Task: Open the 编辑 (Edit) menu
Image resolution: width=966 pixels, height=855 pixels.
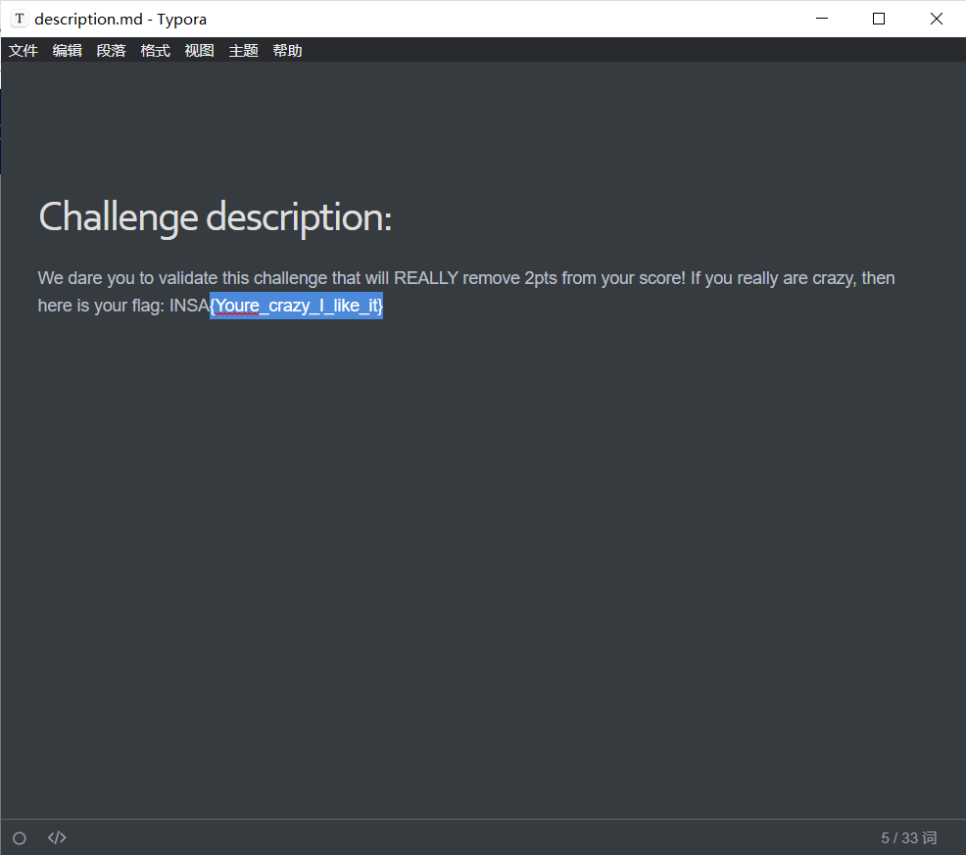Action: click(67, 51)
